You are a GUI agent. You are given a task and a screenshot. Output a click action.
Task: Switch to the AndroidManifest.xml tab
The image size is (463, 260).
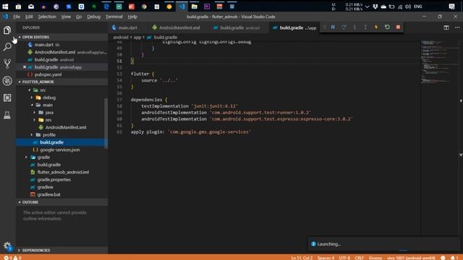(x=179, y=27)
